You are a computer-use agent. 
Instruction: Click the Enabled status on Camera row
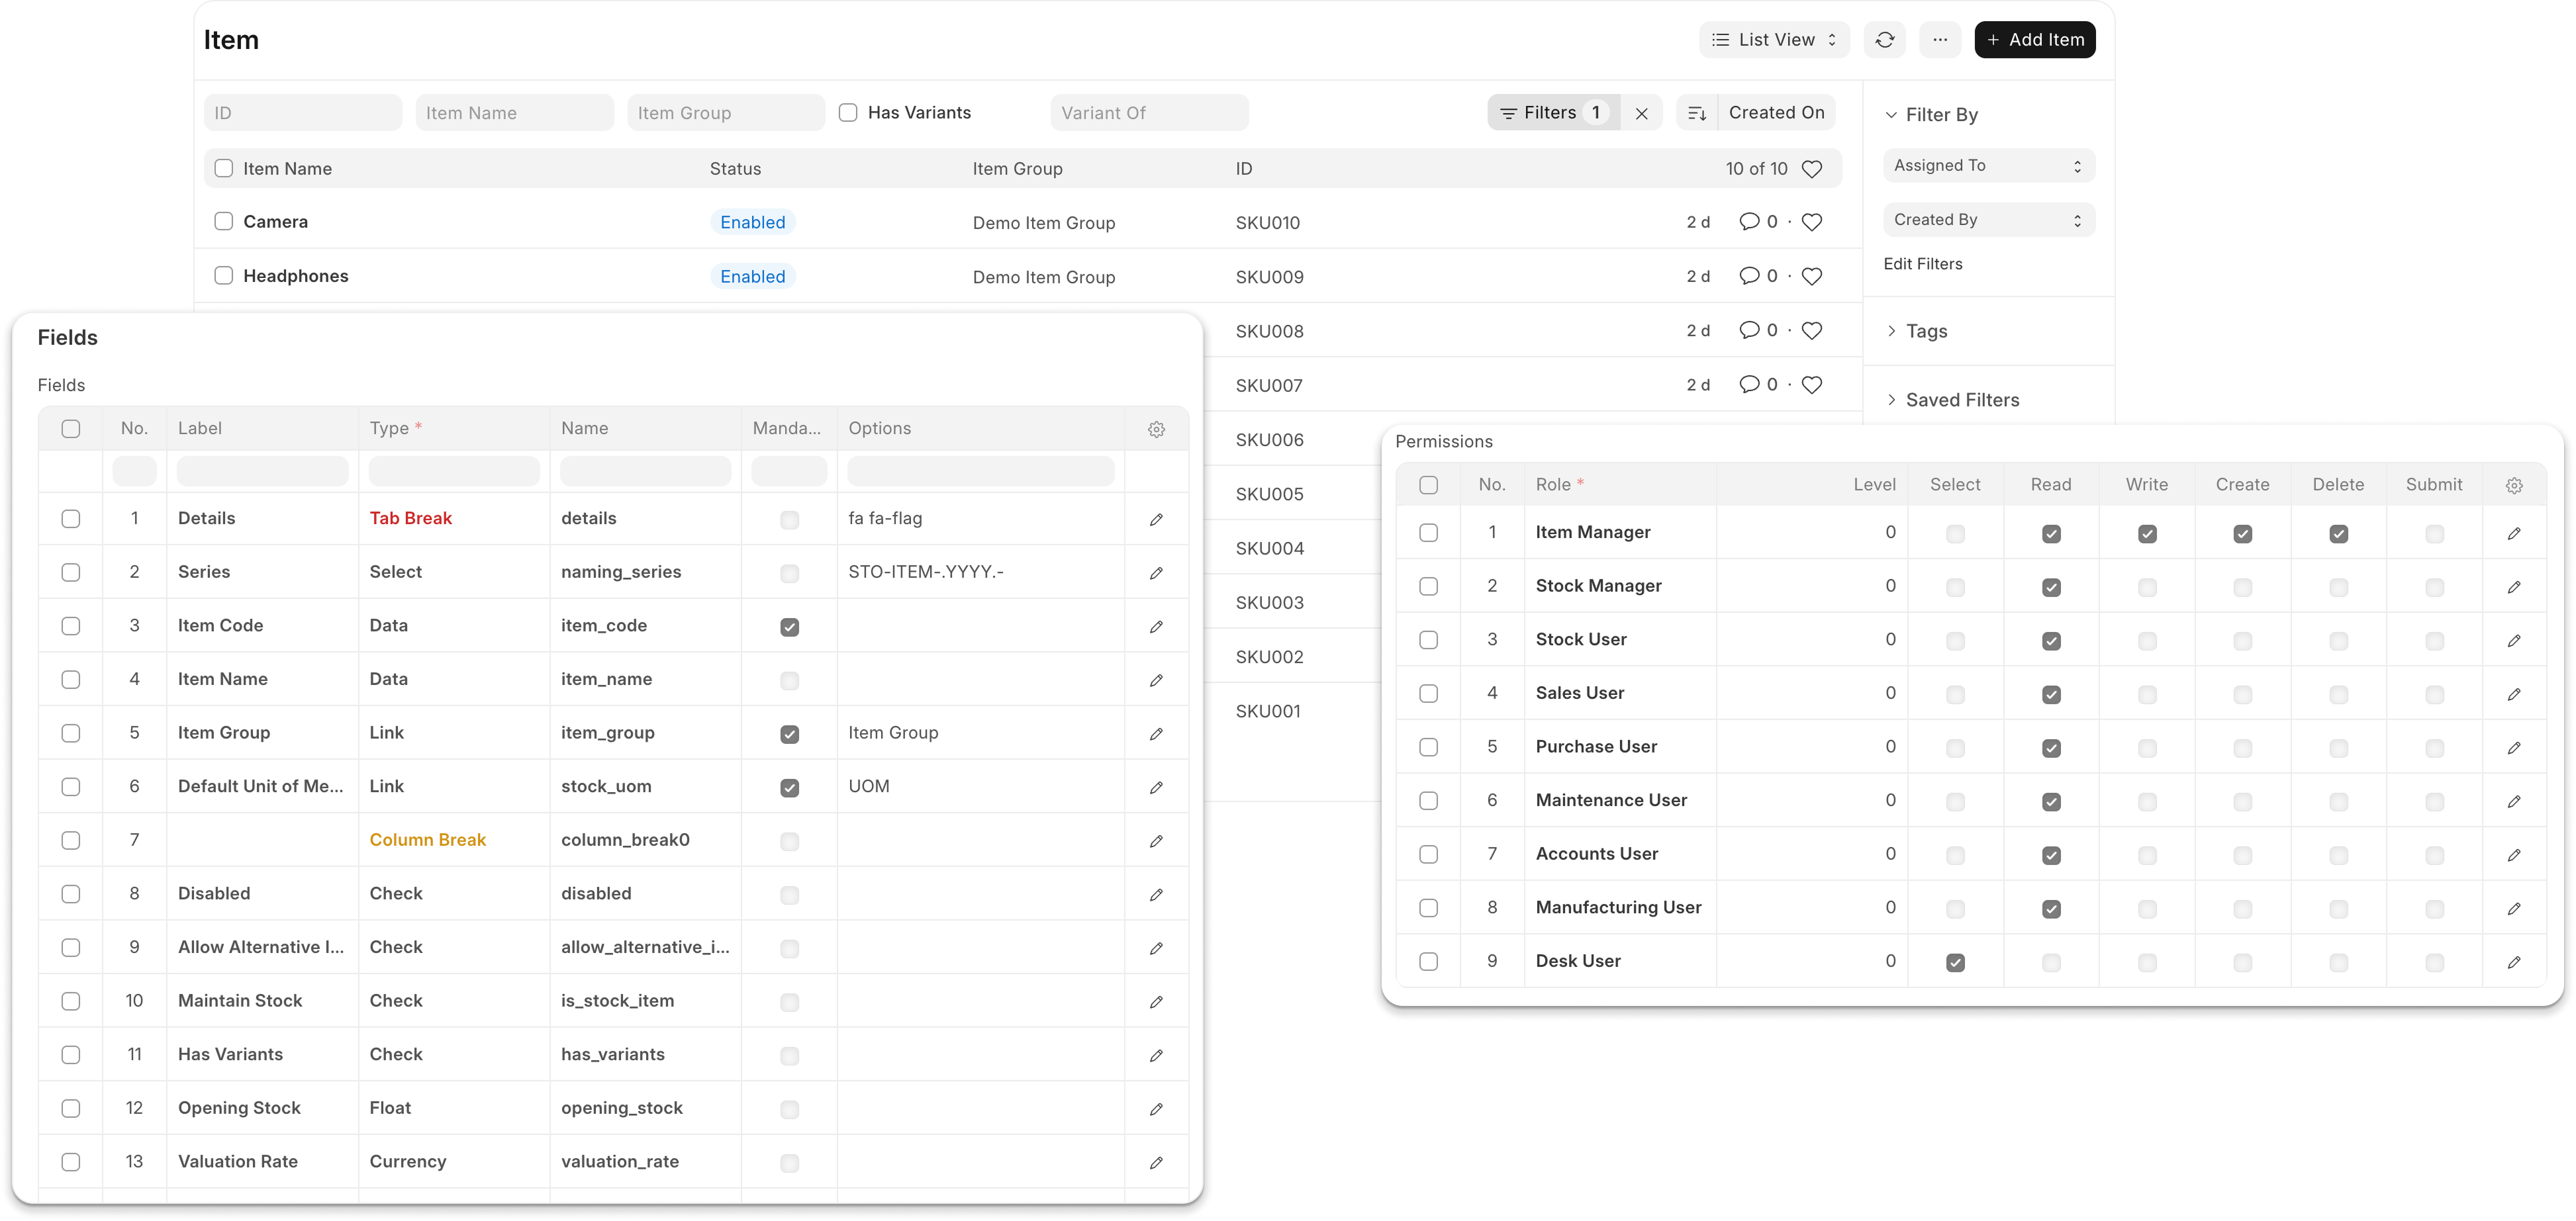(x=752, y=222)
